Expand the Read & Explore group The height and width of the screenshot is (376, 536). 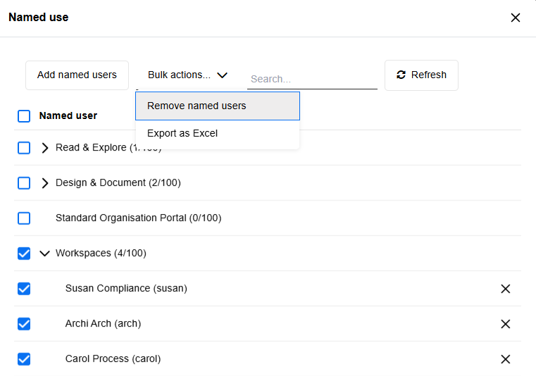45,148
